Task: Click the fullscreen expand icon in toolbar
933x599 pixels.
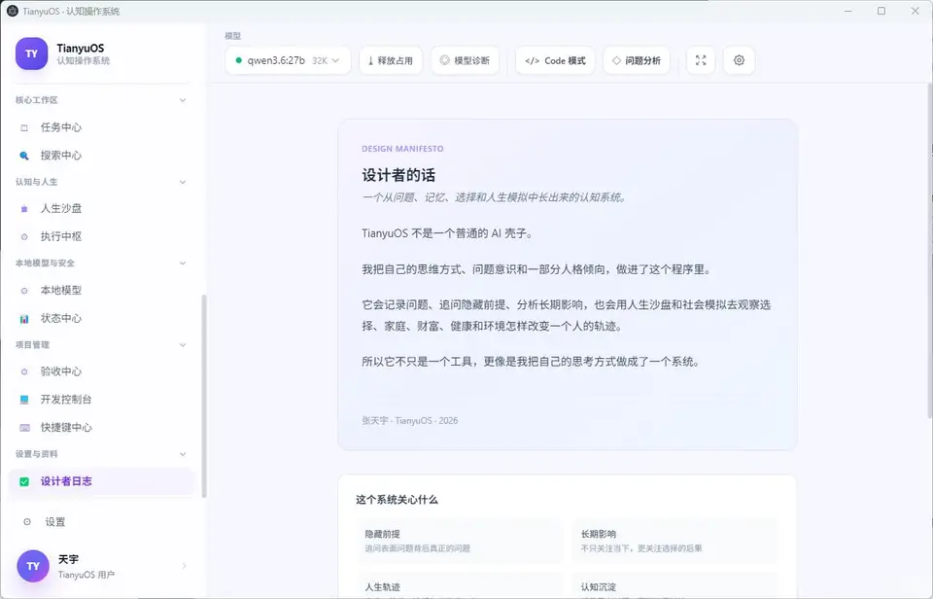Action: [x=701, y=60]
